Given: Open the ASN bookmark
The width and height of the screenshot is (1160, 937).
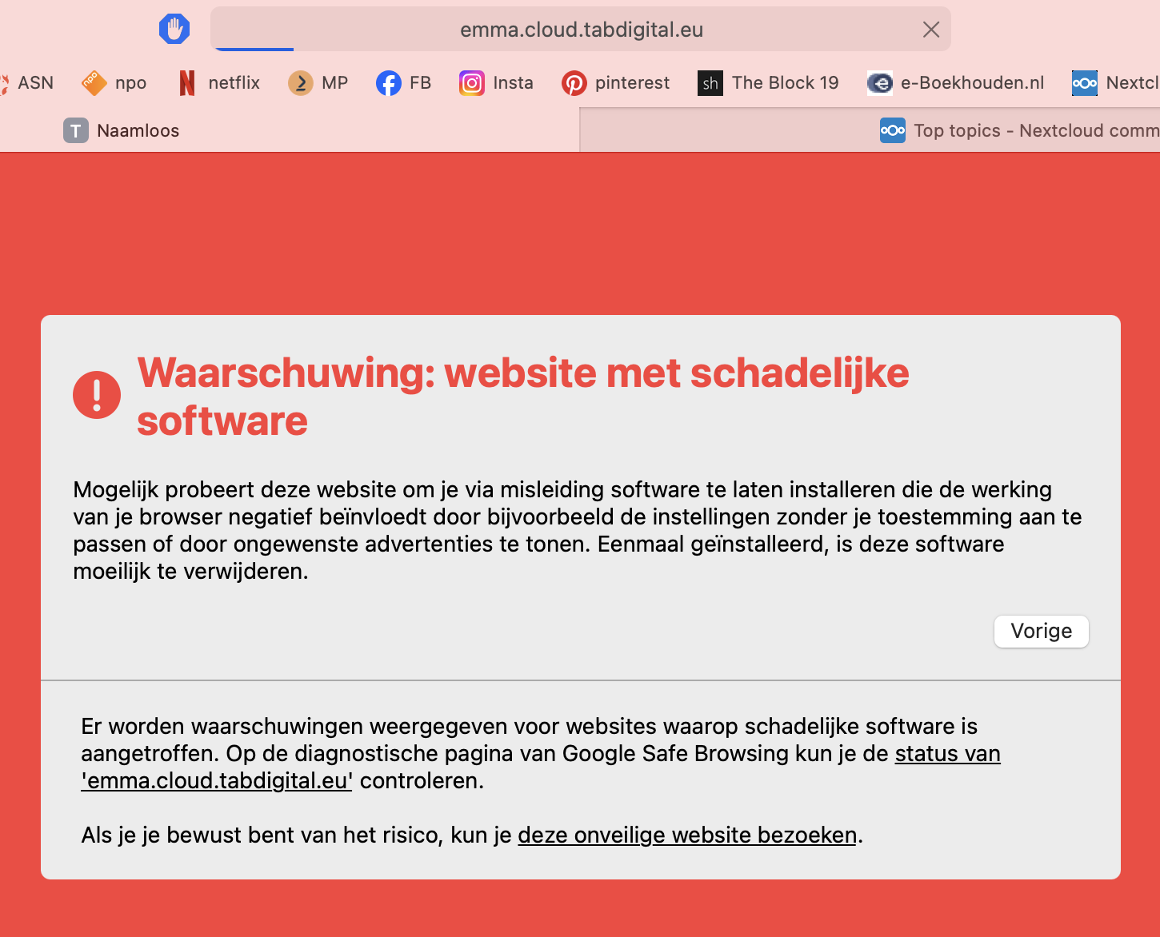Looking at the screenshot, I should click(26, 83).
